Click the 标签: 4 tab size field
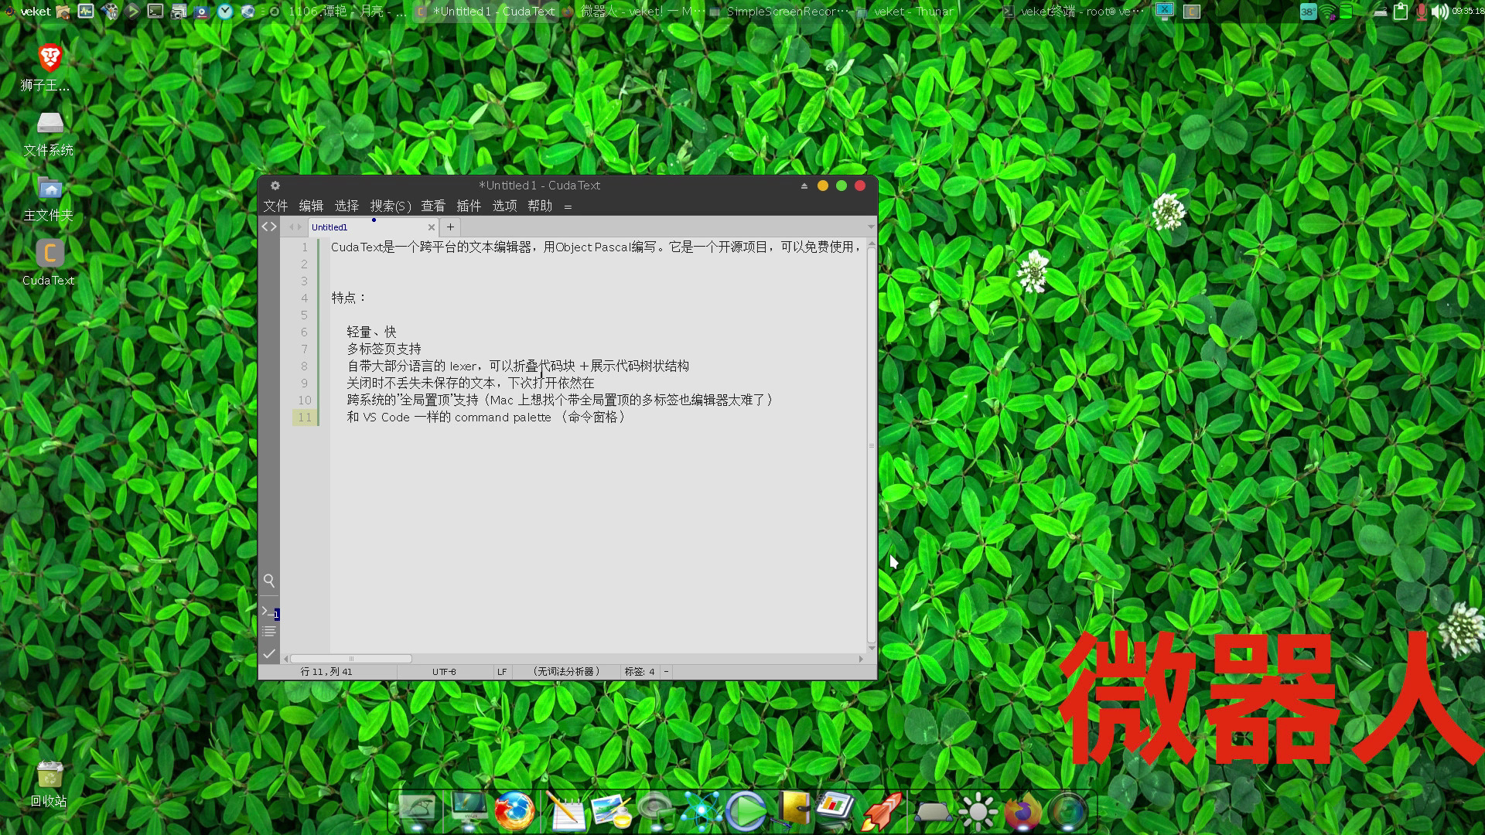 pyautogui.click(x=640, y=672)
